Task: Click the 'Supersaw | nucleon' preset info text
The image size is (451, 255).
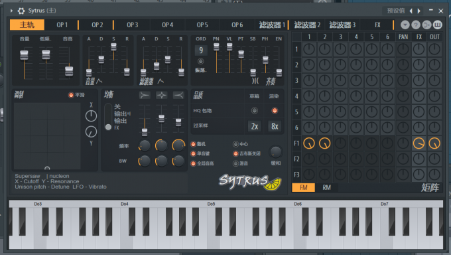Action: click(x=42, y=176)
